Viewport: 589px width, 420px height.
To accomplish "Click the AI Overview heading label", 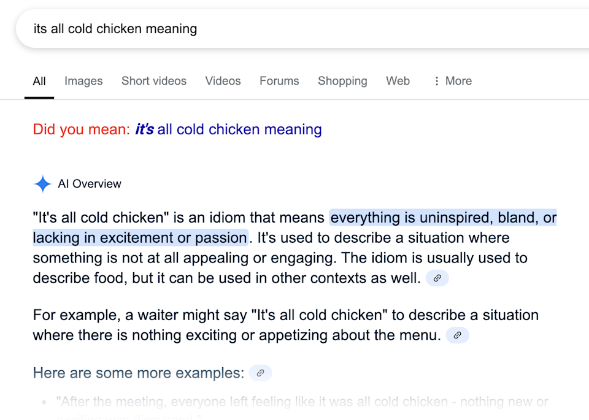I will (x=89, y=184).
